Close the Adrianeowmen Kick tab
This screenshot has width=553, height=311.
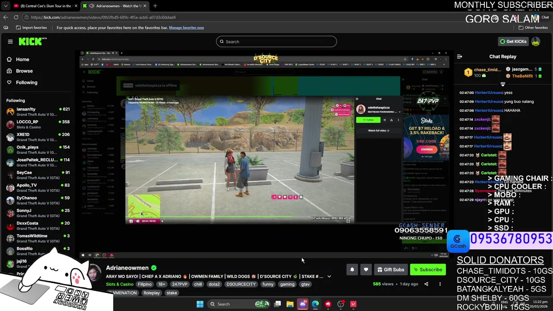click(145, 6)
